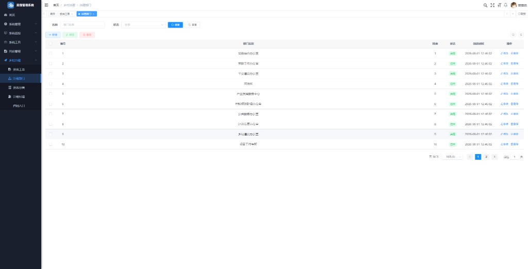Focus the name search input field
Image resolution: width=528 pixels, height=269 pixels.
pos(82,25)
